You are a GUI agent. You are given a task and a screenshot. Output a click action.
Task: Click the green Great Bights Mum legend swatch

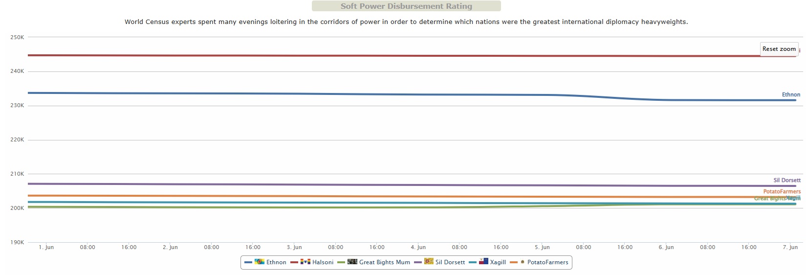341,262
